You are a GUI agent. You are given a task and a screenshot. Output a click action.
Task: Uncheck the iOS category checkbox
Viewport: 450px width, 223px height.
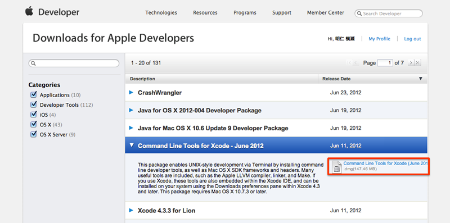(34, 115)
